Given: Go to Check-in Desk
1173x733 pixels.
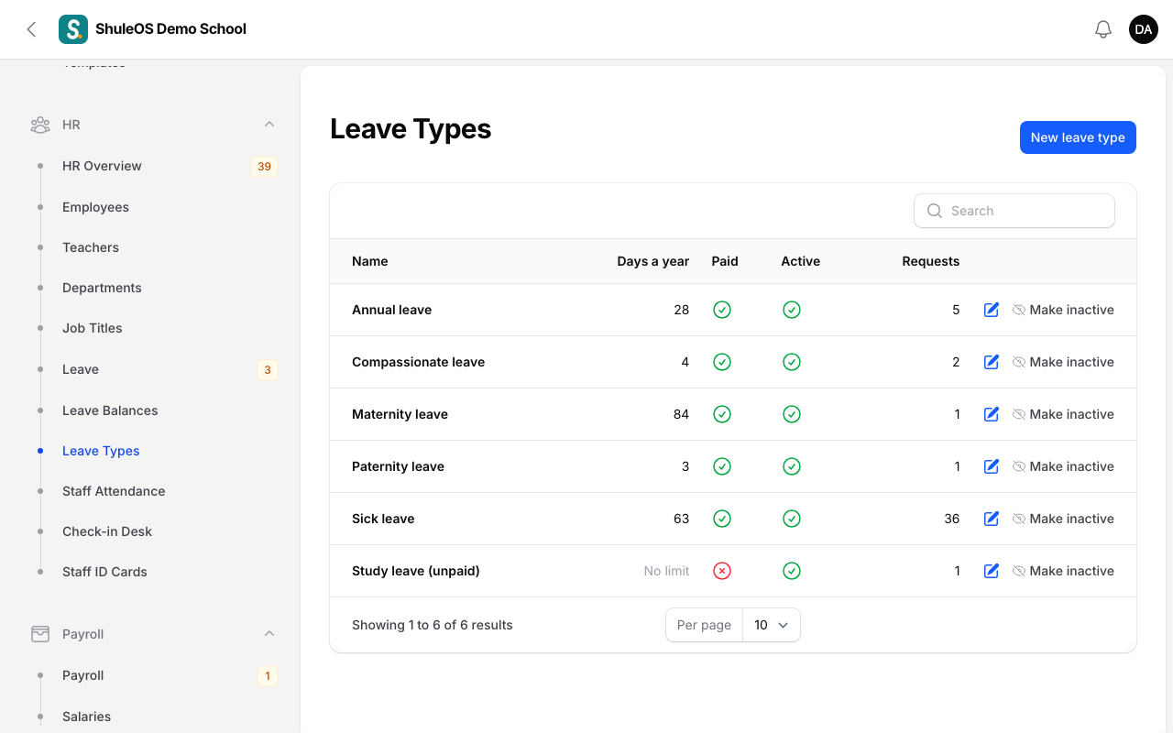Looking at the screenshot, I should click(x=153, y=531).
